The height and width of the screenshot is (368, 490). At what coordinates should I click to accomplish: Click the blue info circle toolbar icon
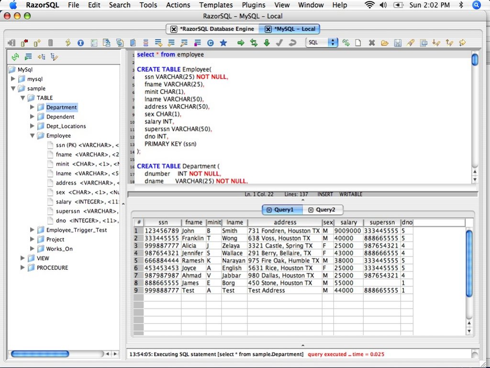pos(80,43)
